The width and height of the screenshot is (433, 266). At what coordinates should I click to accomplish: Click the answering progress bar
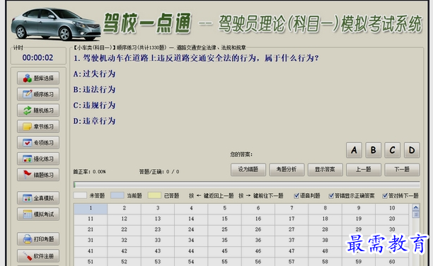pos(247,185)
